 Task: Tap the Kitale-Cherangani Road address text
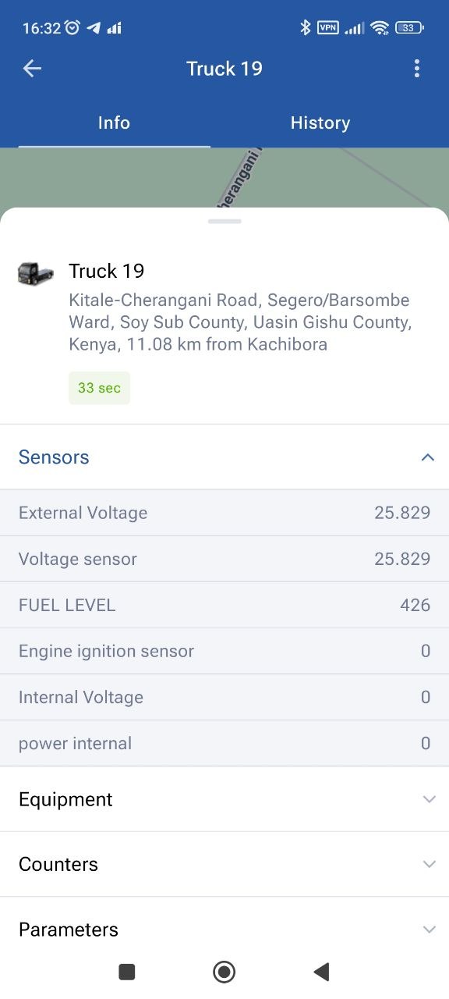[240, 322]
